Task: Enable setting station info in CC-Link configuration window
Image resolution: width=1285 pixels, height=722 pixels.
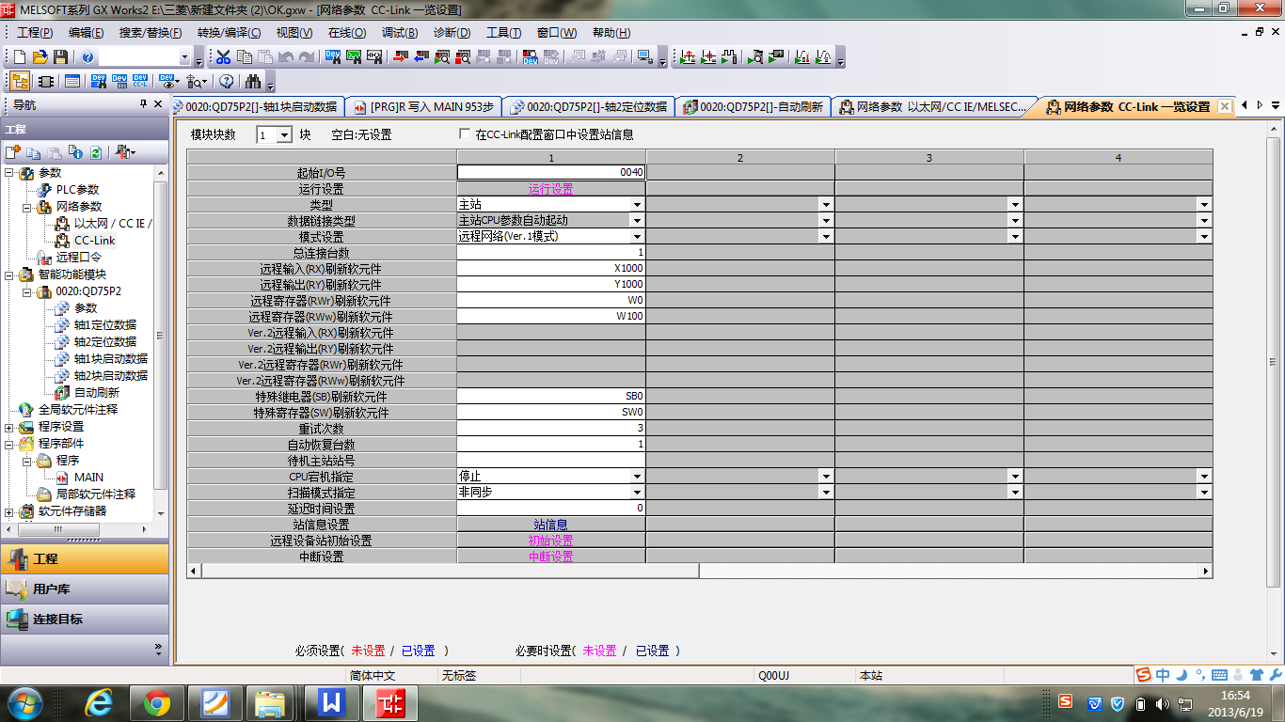Action: click(x=465, y=134)
